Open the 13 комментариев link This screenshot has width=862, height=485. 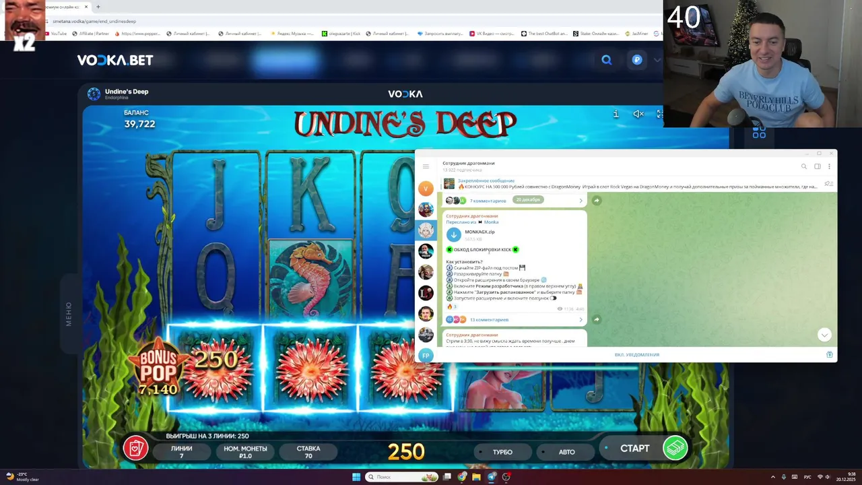[x=489, y=319]
